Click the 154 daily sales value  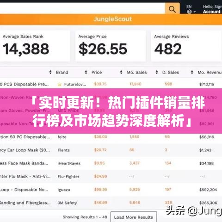[x=168, y=163]
